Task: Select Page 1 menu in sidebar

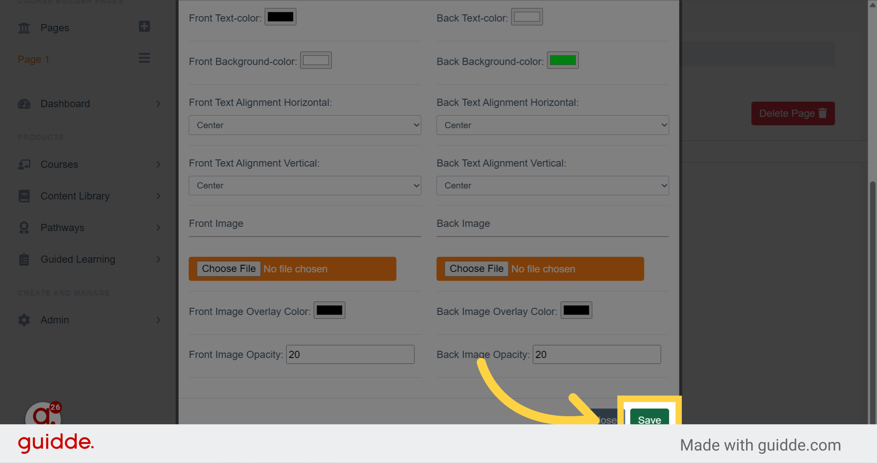Action: (144, 58)
